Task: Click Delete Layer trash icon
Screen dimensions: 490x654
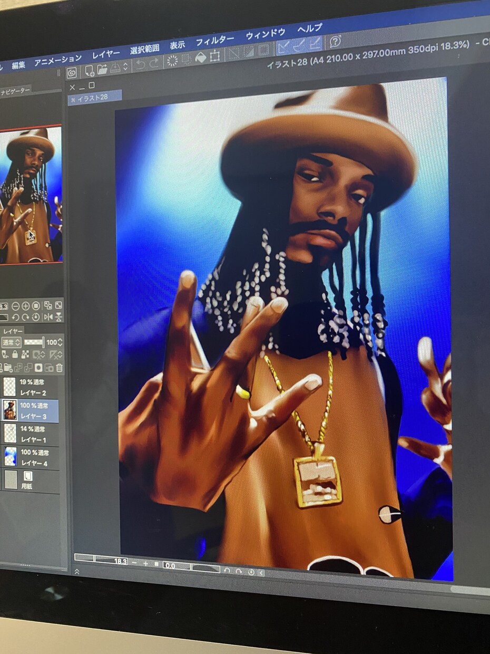Action: 59,368
